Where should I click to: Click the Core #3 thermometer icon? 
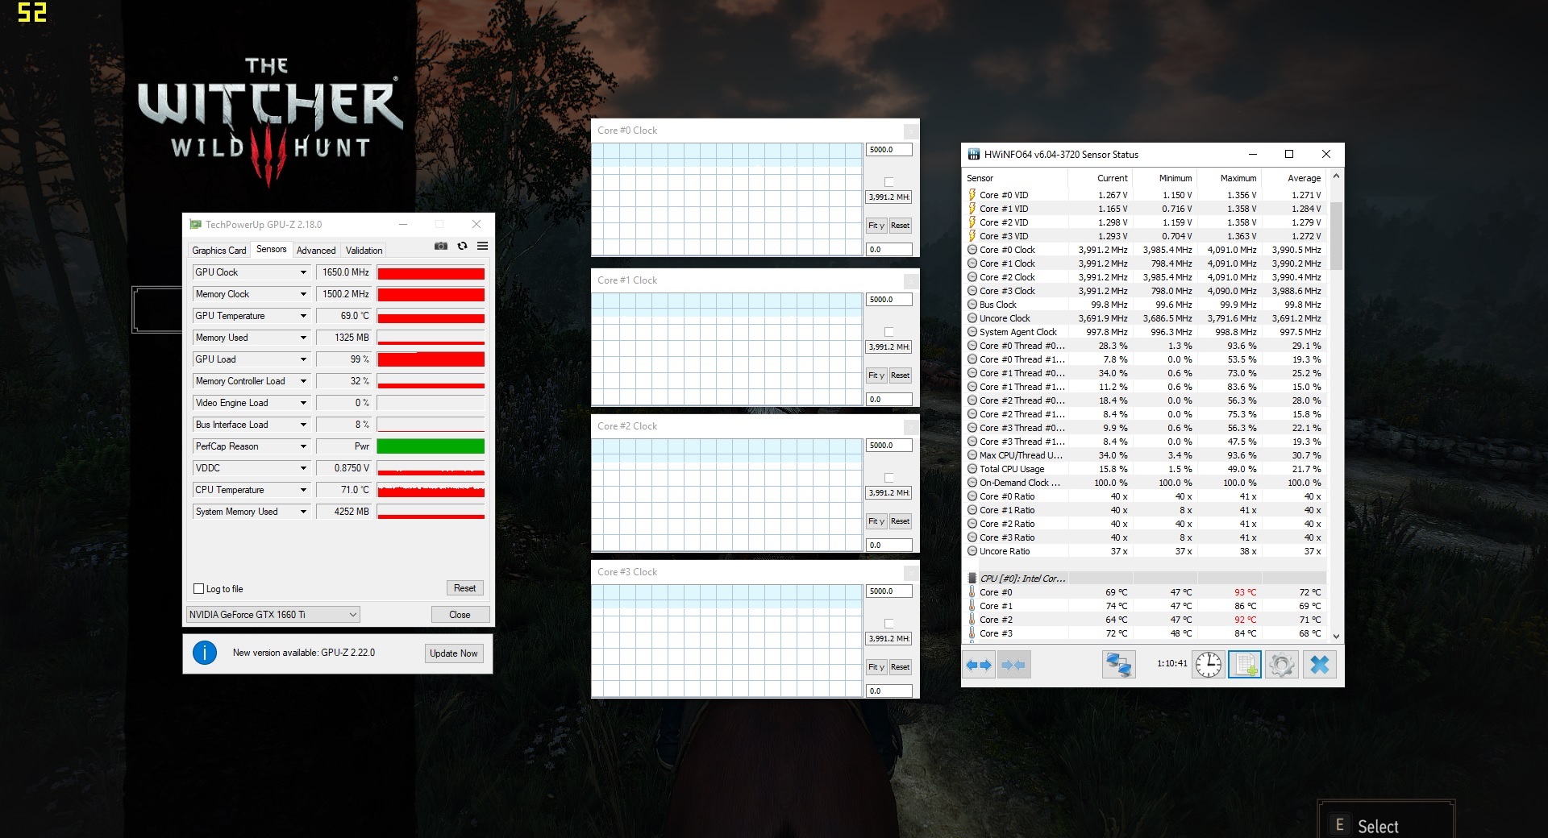coord(972,633)
